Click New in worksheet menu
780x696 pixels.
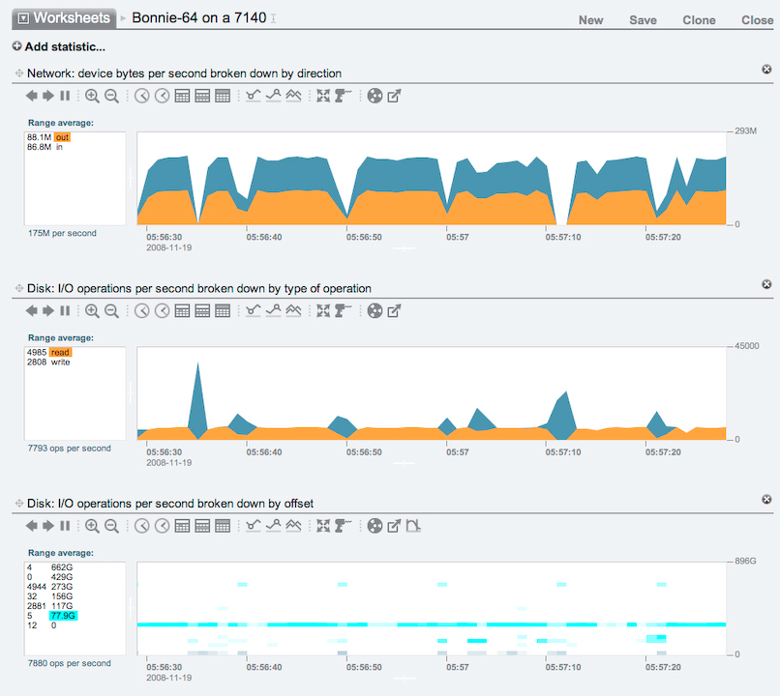click(590, 20)
